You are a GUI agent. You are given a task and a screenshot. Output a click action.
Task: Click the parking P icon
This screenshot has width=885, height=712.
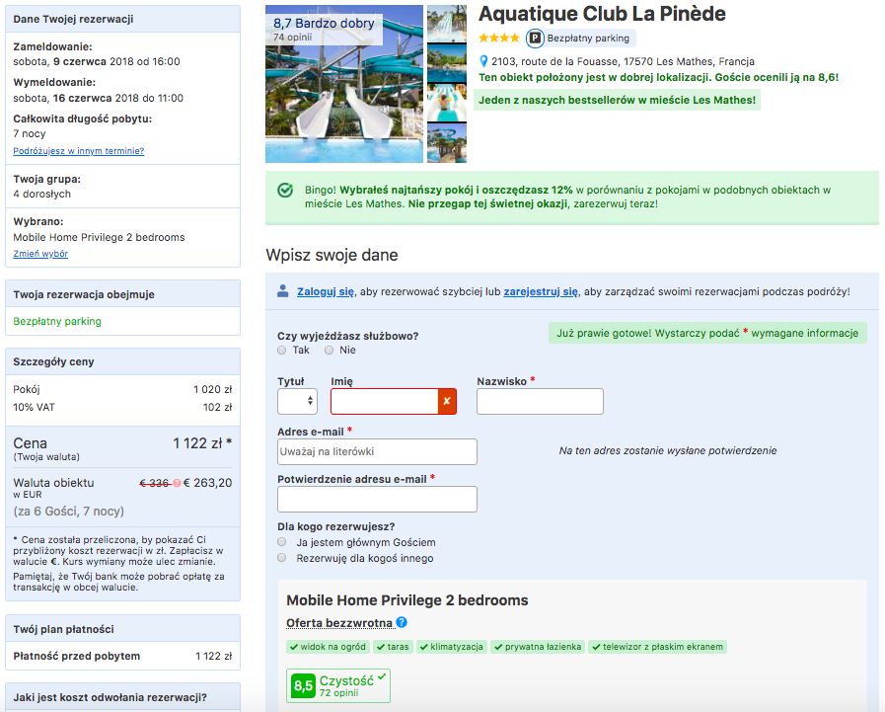(534, 39)
